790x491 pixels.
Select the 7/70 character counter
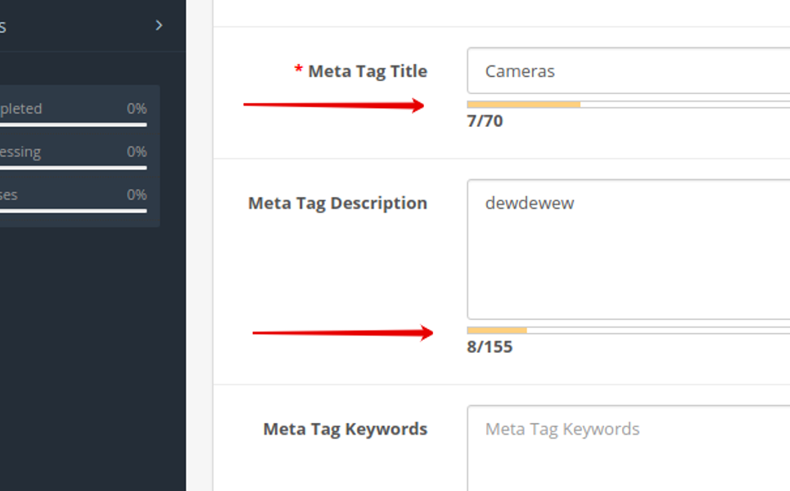pos(485,121)
